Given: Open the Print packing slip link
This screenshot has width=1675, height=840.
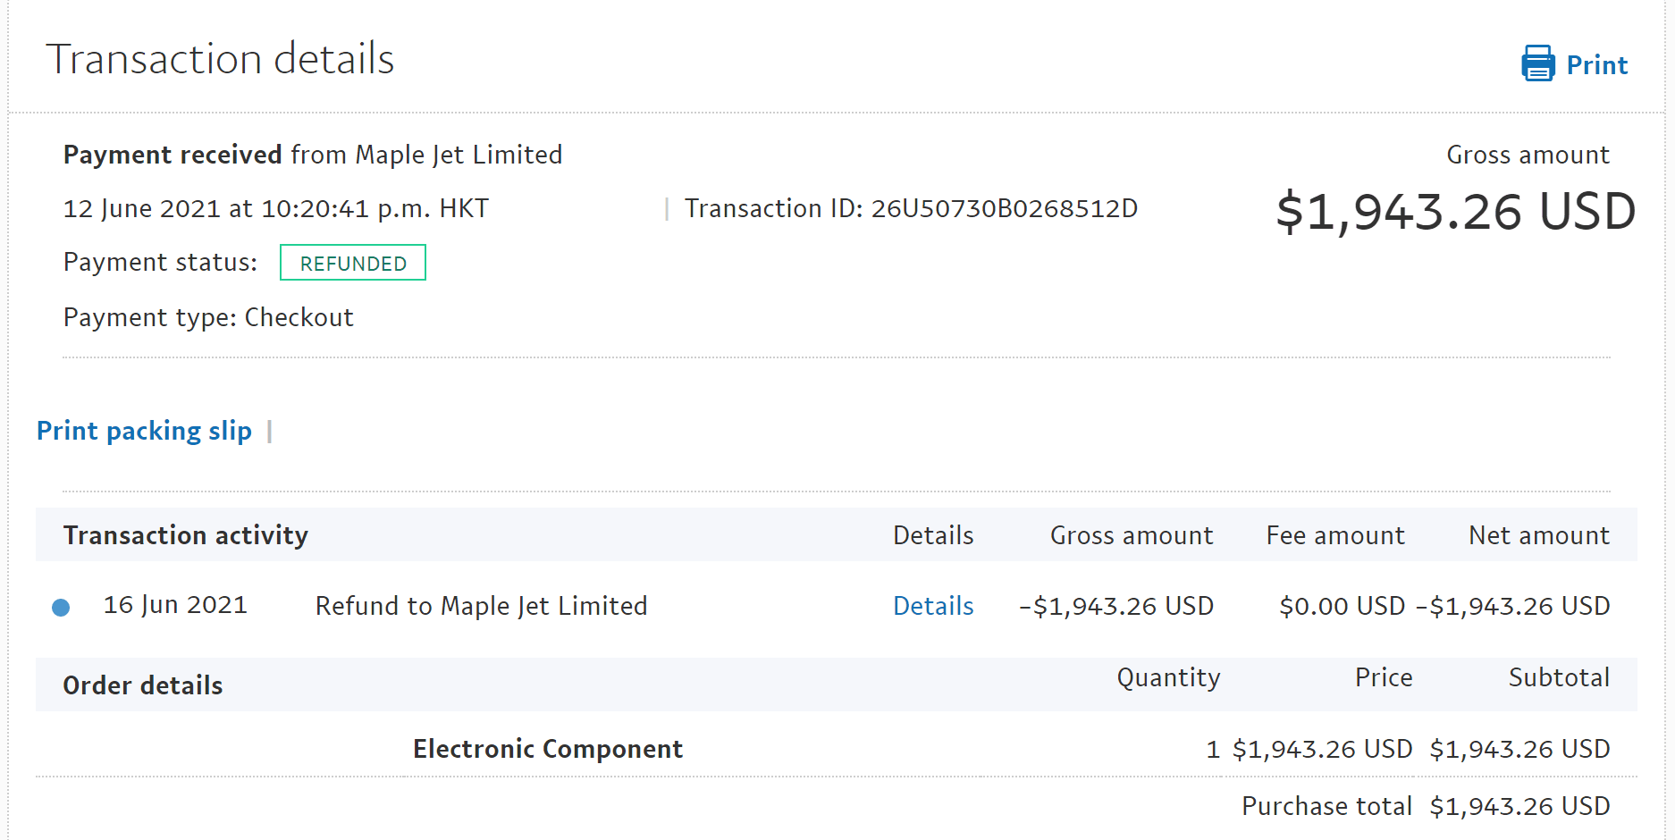Looking at the screenshot, I should (x=144, y=431).
